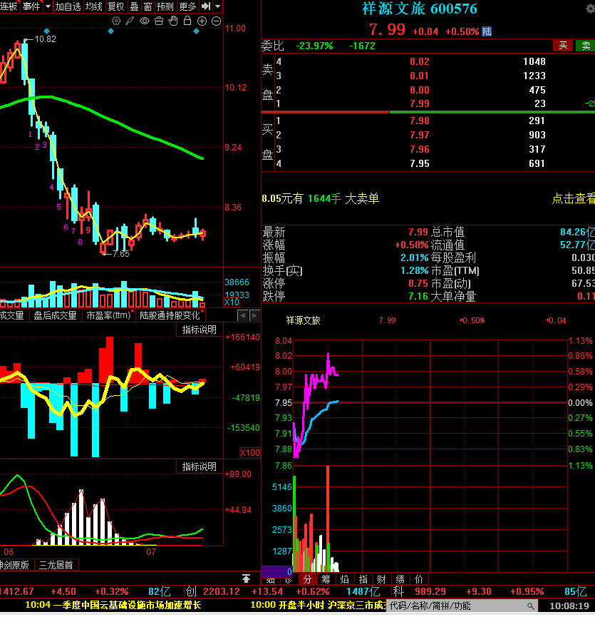Open the 更多 more menu
Screen dimensions: 595x617
click(187, 6)
